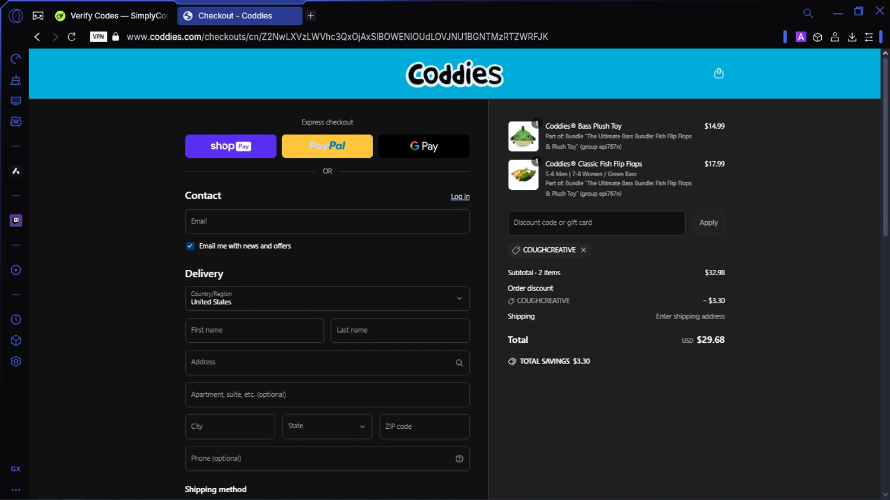The width and height of the screenshot is (890, 500).
Task: Focus the Last name field
Action: point(400,330)
